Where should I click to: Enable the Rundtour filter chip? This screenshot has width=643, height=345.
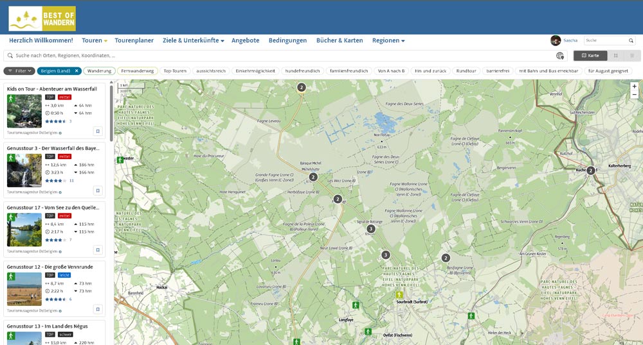pos(466,71)
